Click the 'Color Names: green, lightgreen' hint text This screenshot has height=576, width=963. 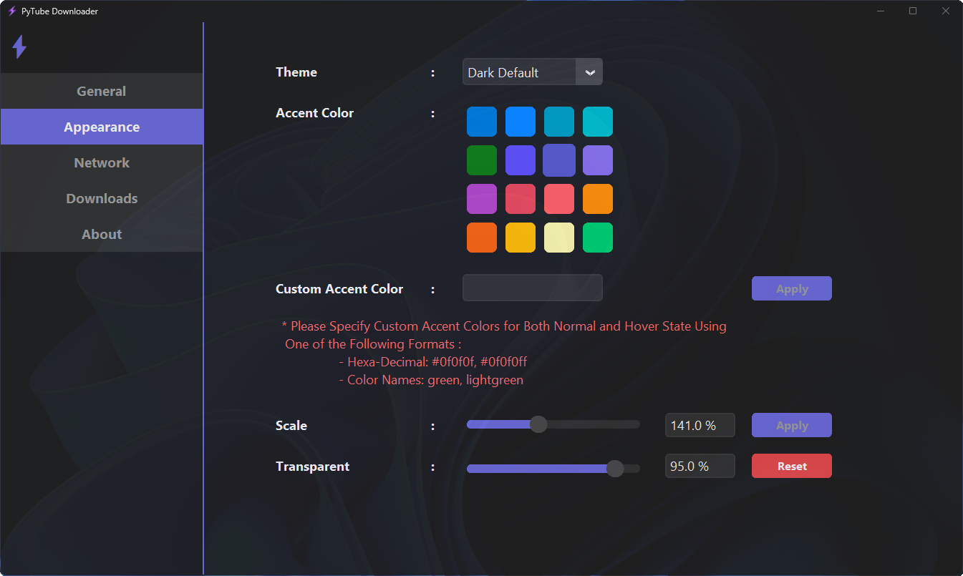(431, 380)
